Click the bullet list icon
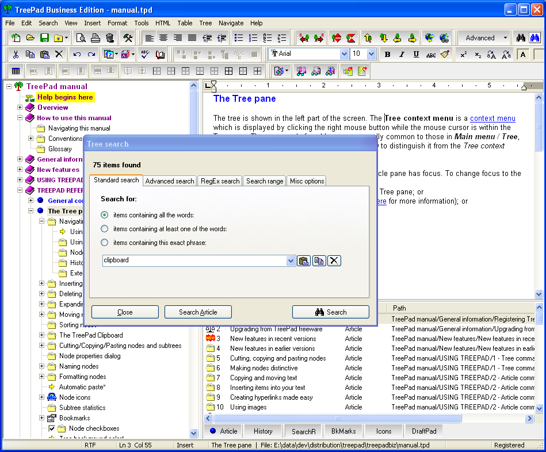 (239, 37)
